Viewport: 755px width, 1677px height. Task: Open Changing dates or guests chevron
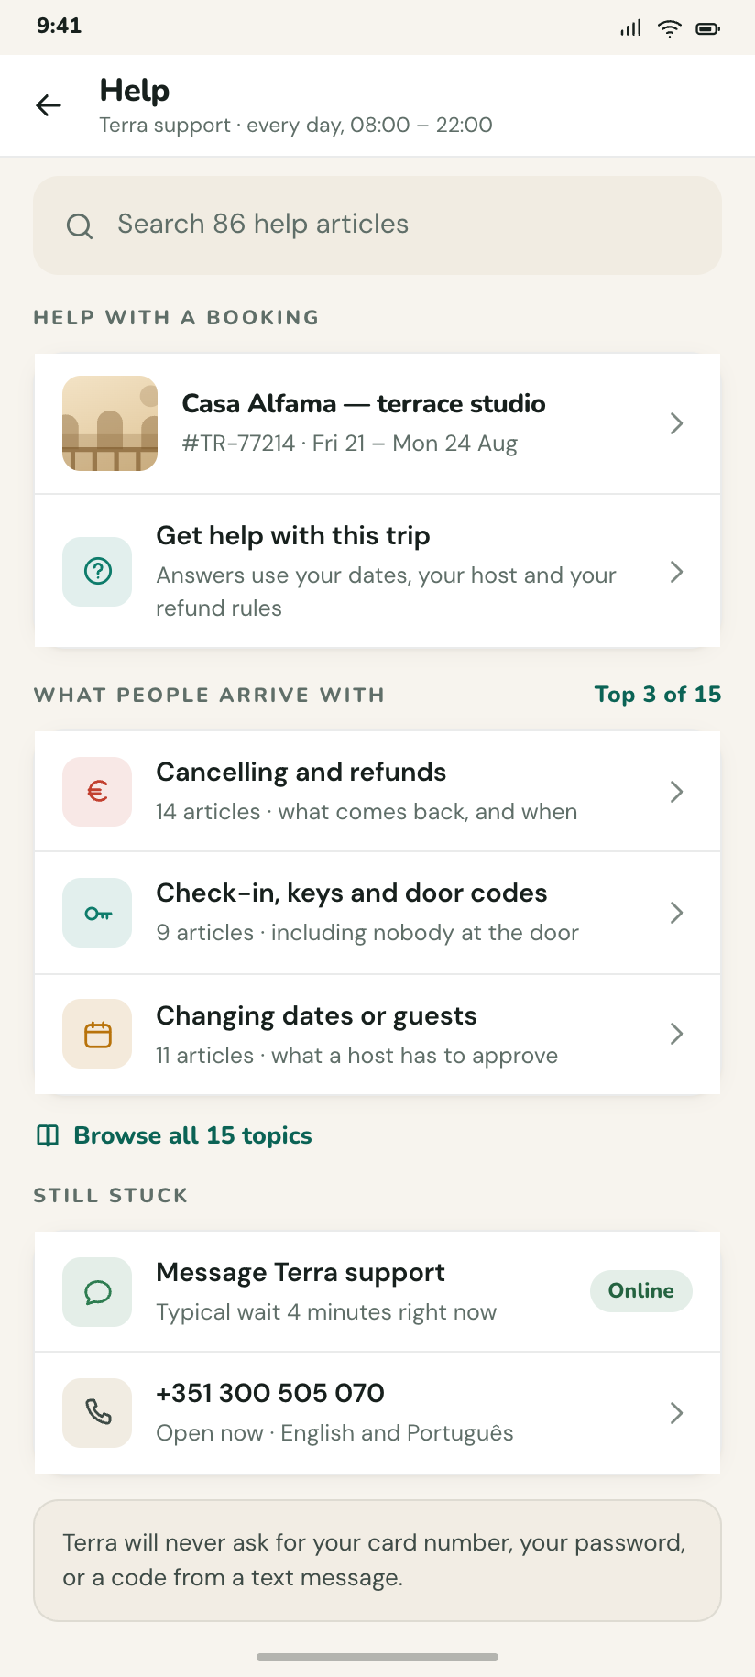[676, 1034]
